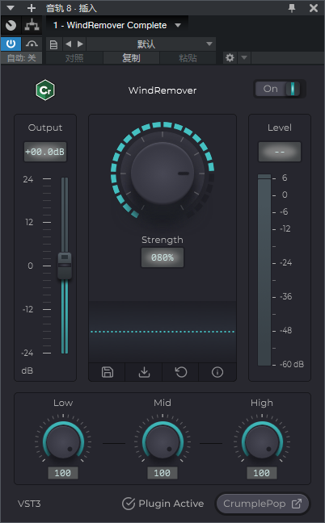The height and width of the screenshot is (523, 325).
Task: Click the 自动: 关 automation label
Action: [21, 58]
